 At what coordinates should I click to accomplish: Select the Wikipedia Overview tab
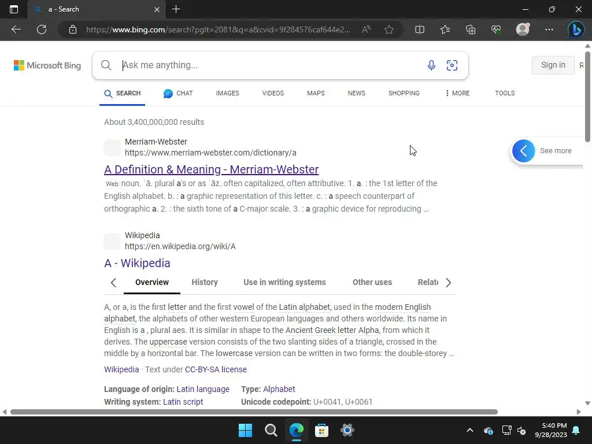point(152,282)
